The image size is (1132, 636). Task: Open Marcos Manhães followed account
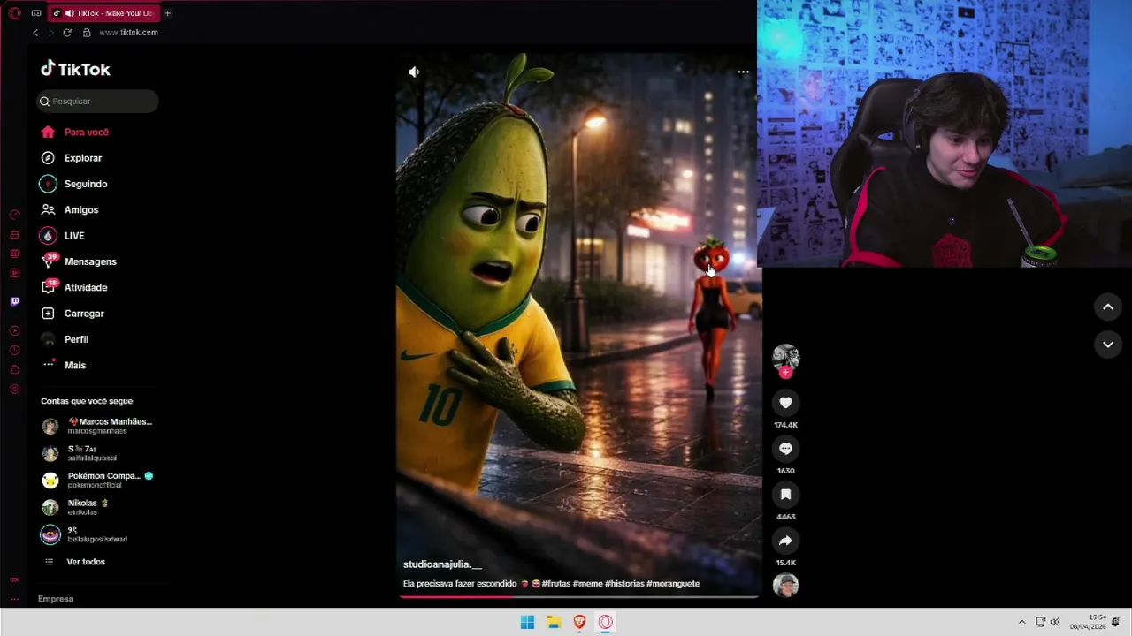pyautogui.click(x=97, y=426)
